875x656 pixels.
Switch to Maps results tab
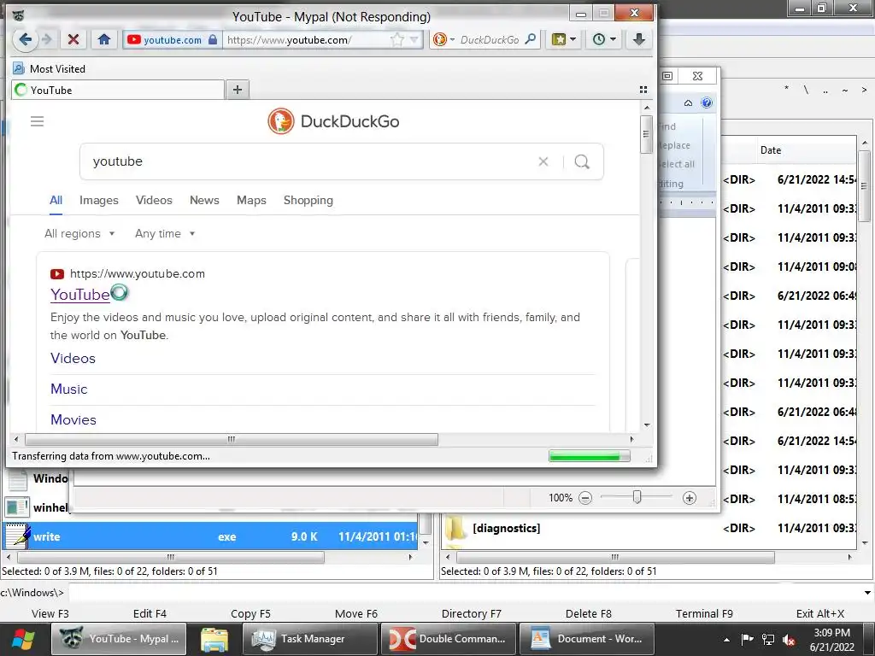[x=251, y=200]
